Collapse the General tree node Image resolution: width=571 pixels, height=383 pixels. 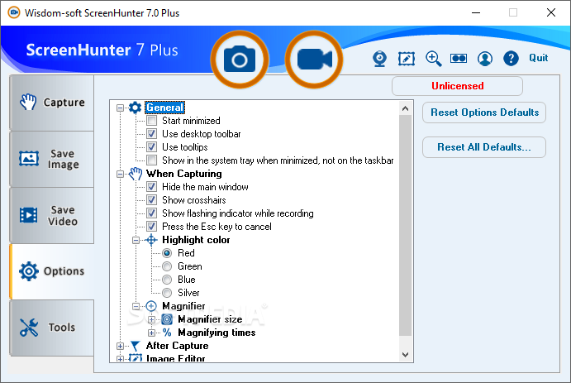120,108
